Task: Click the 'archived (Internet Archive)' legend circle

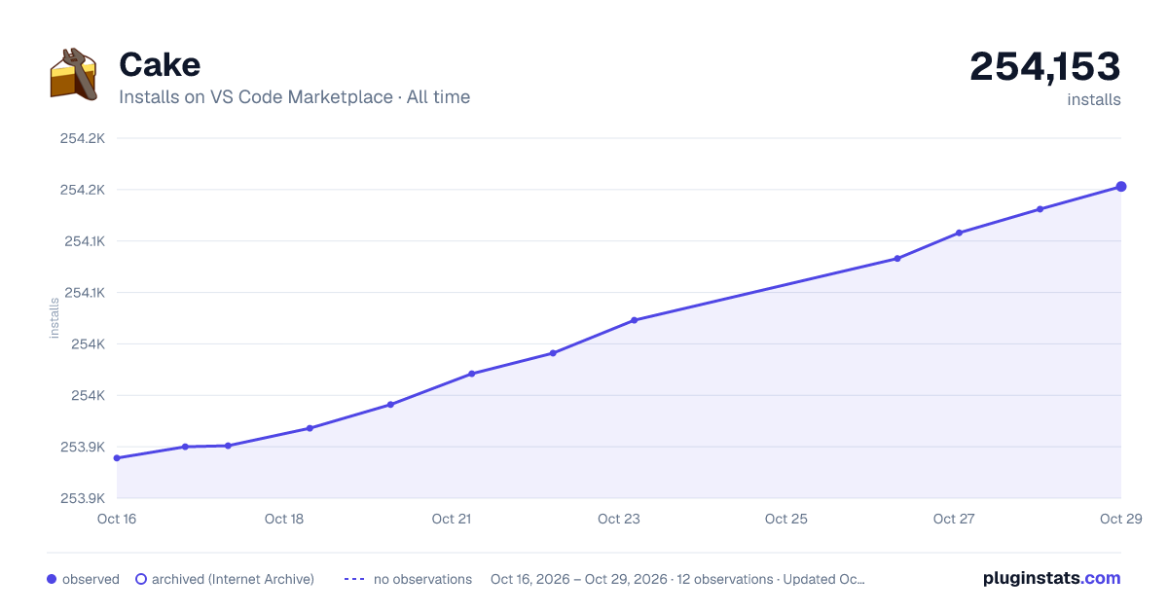Action: pyautogui.click(x=141, y=579)
